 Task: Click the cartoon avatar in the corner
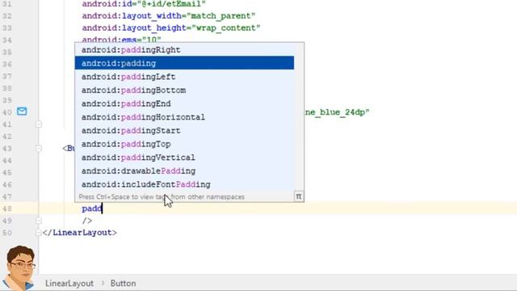[19, 268]
